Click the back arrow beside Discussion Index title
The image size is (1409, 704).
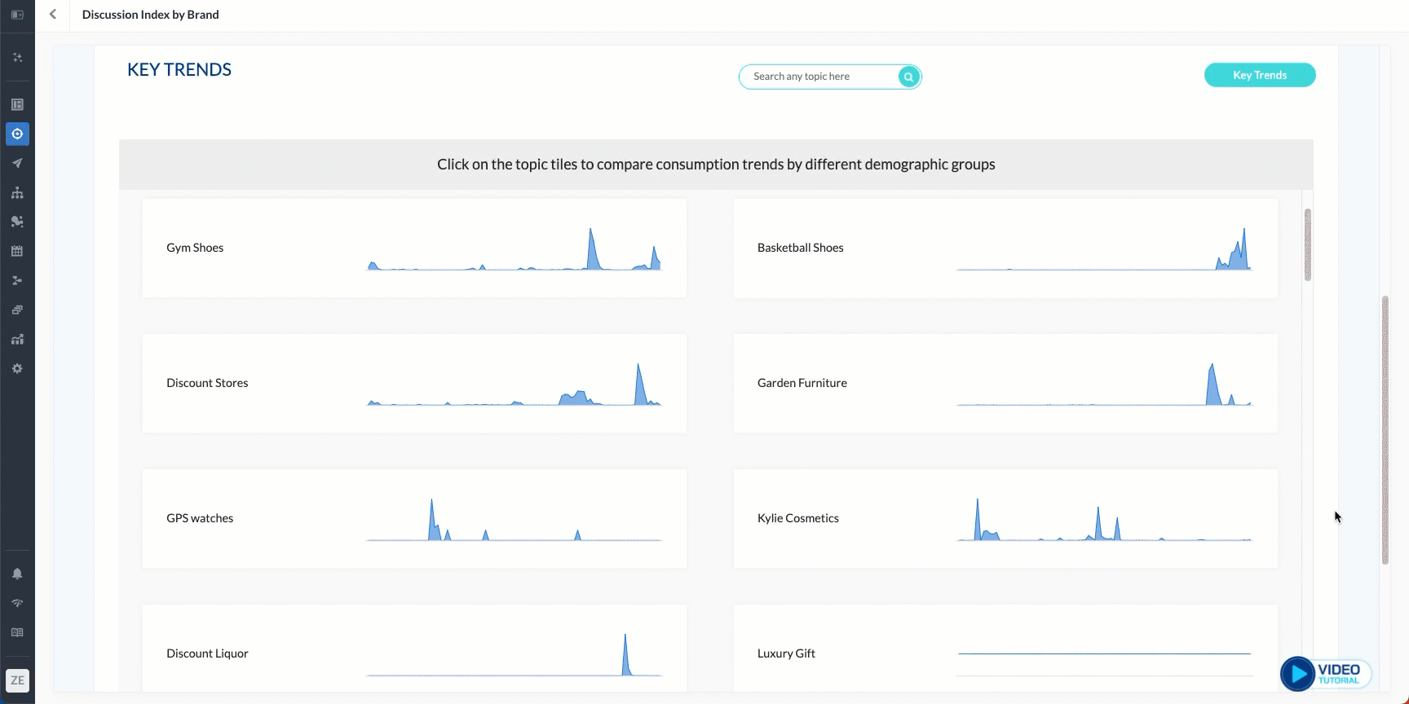[53, 15]
